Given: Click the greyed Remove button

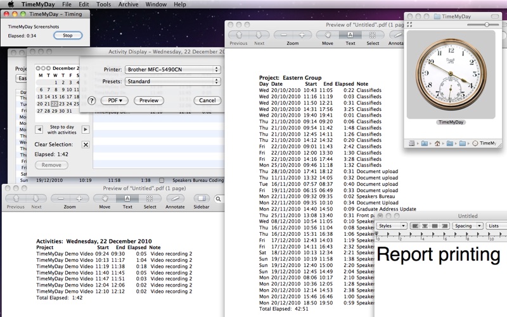Looking at the screenshot, I should pos(51,165).
